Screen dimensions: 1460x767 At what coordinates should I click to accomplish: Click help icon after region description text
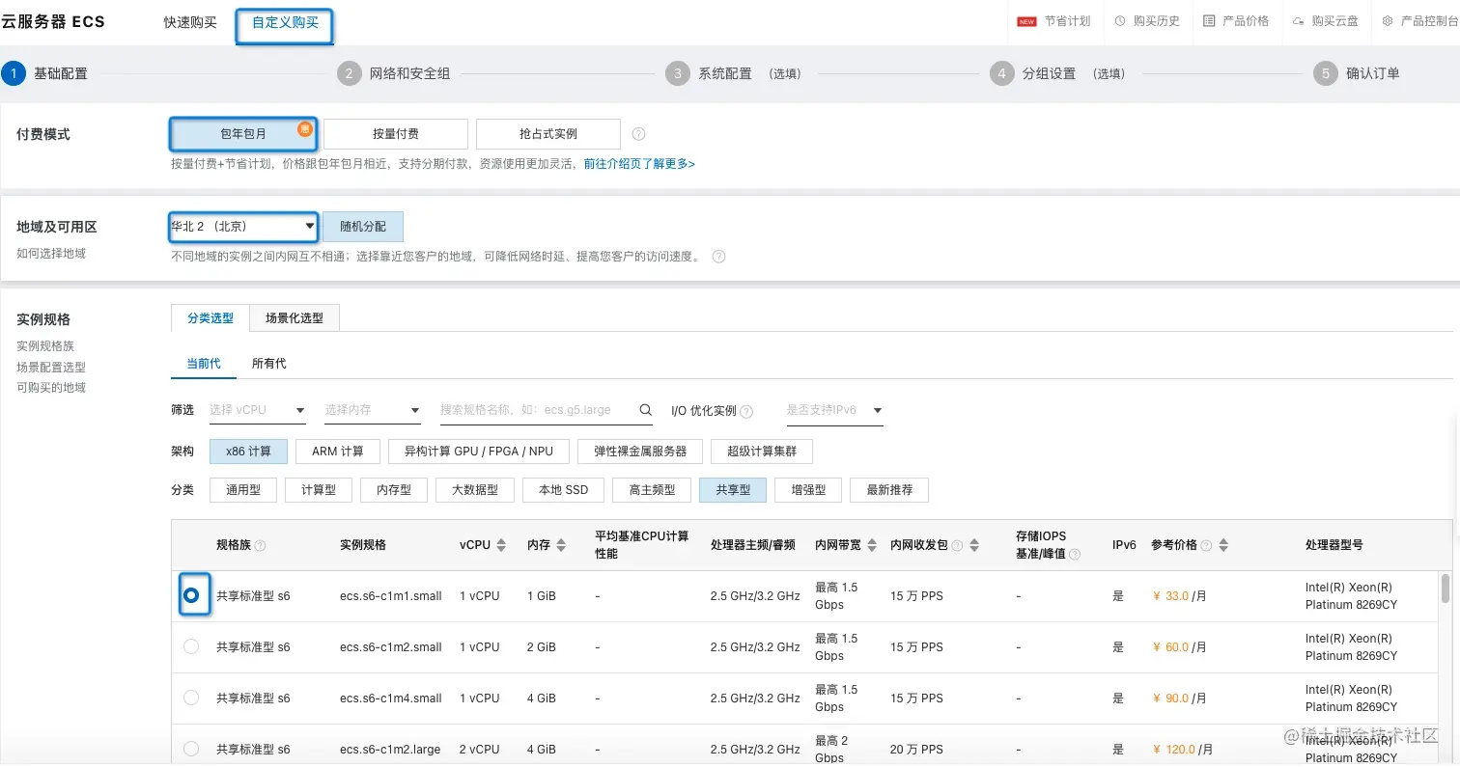718,257
